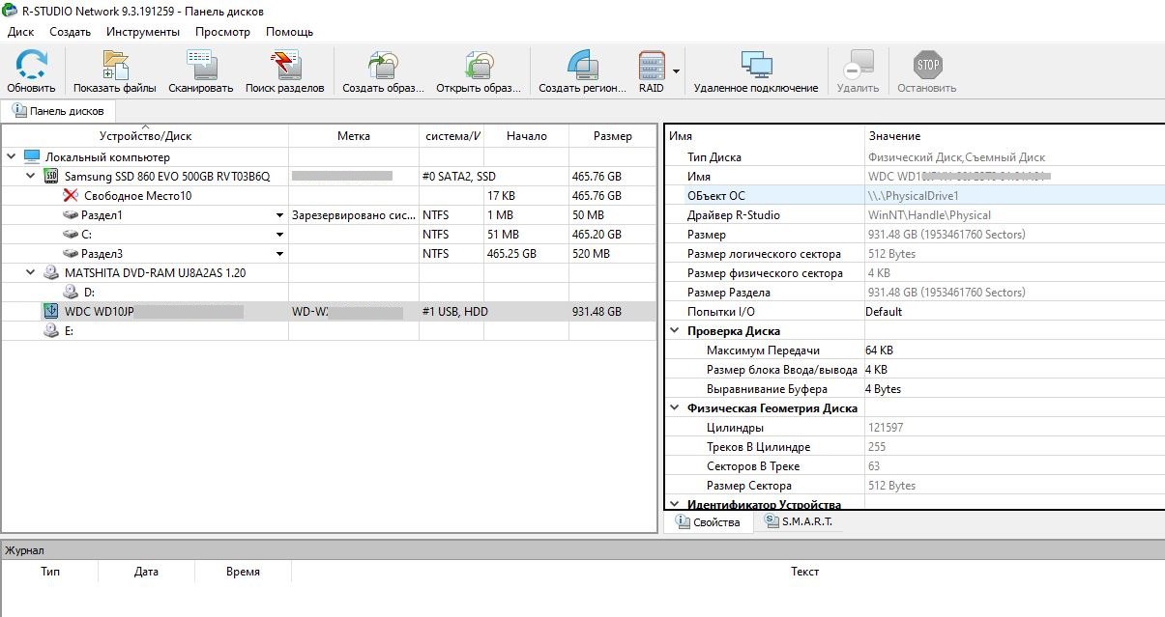This screenshot has width=1165, height=617.
Task: Click the Локальный компьютер monitor icon
Action: pyautogui.click(x=32, y=156)
